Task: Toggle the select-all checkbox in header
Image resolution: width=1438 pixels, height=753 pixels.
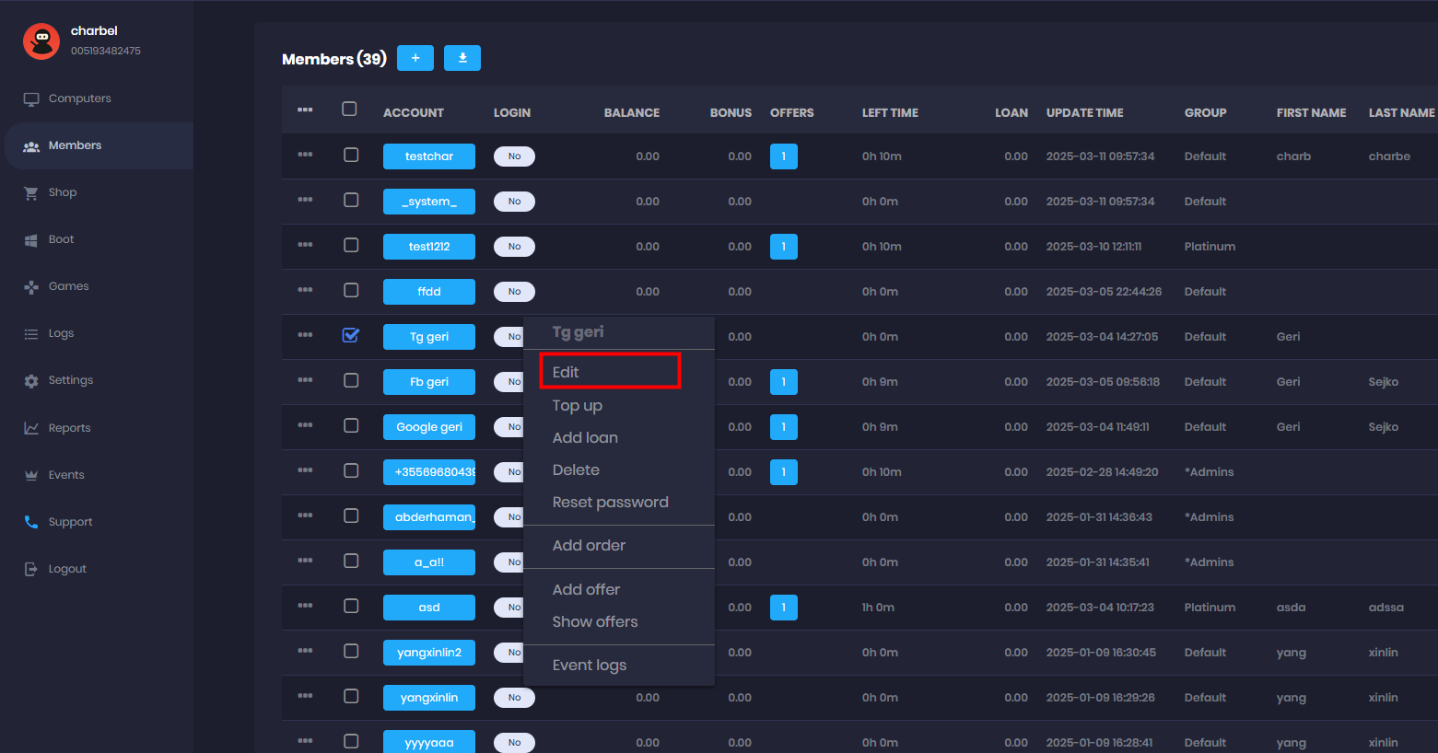Action: point(349,109)
